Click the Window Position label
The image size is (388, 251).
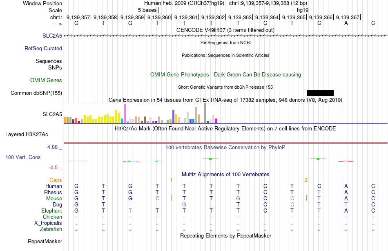[42, 3]
